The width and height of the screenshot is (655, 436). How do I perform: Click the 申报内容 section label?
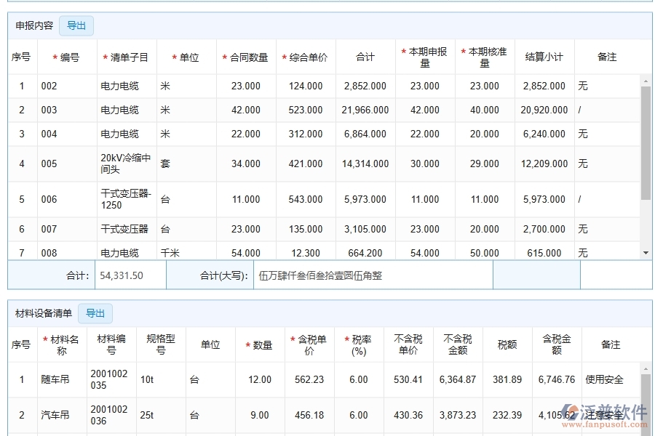[x=34, y=25]
